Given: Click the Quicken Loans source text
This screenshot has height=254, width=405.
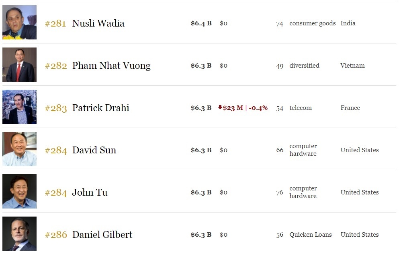Looking at the screenshot, I should 311,235.
